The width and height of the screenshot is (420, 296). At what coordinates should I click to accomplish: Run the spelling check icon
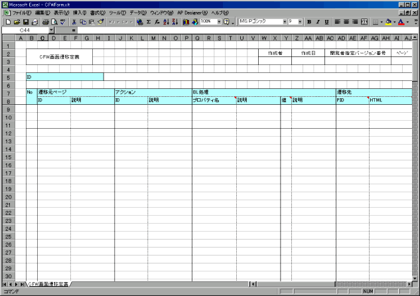click(63, 22)
